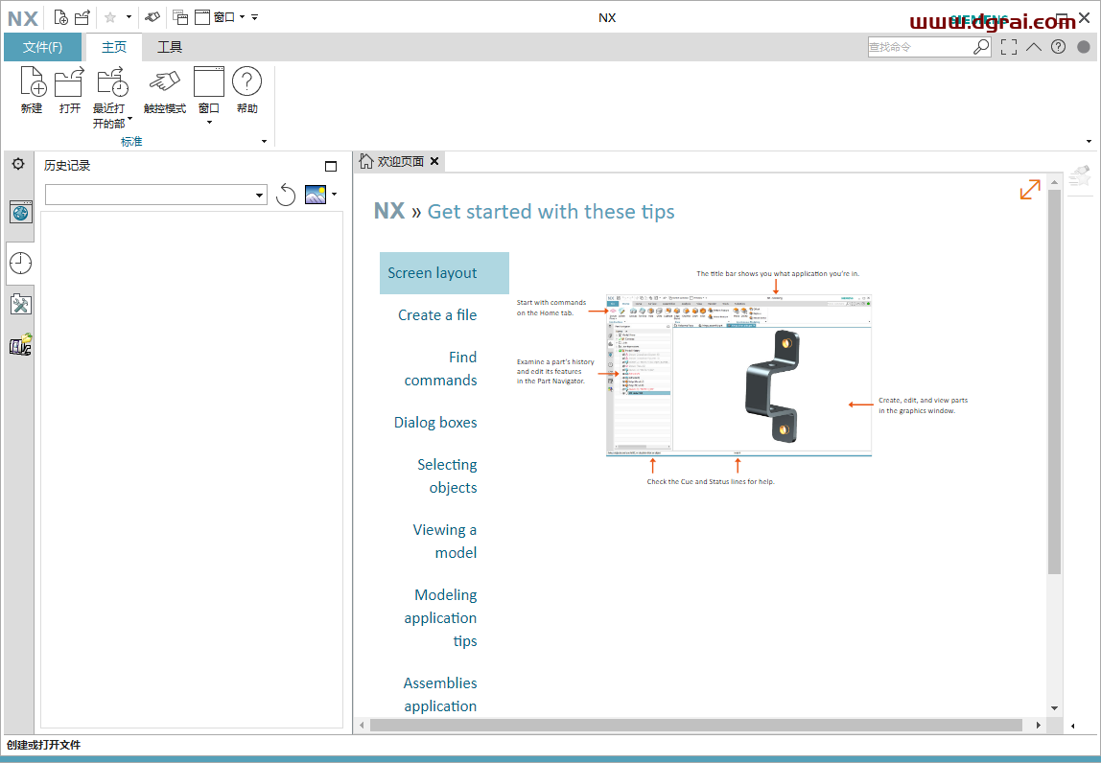
Task: Open recently opened parts (最近打开的部) button
Action: tap(111, 97)
